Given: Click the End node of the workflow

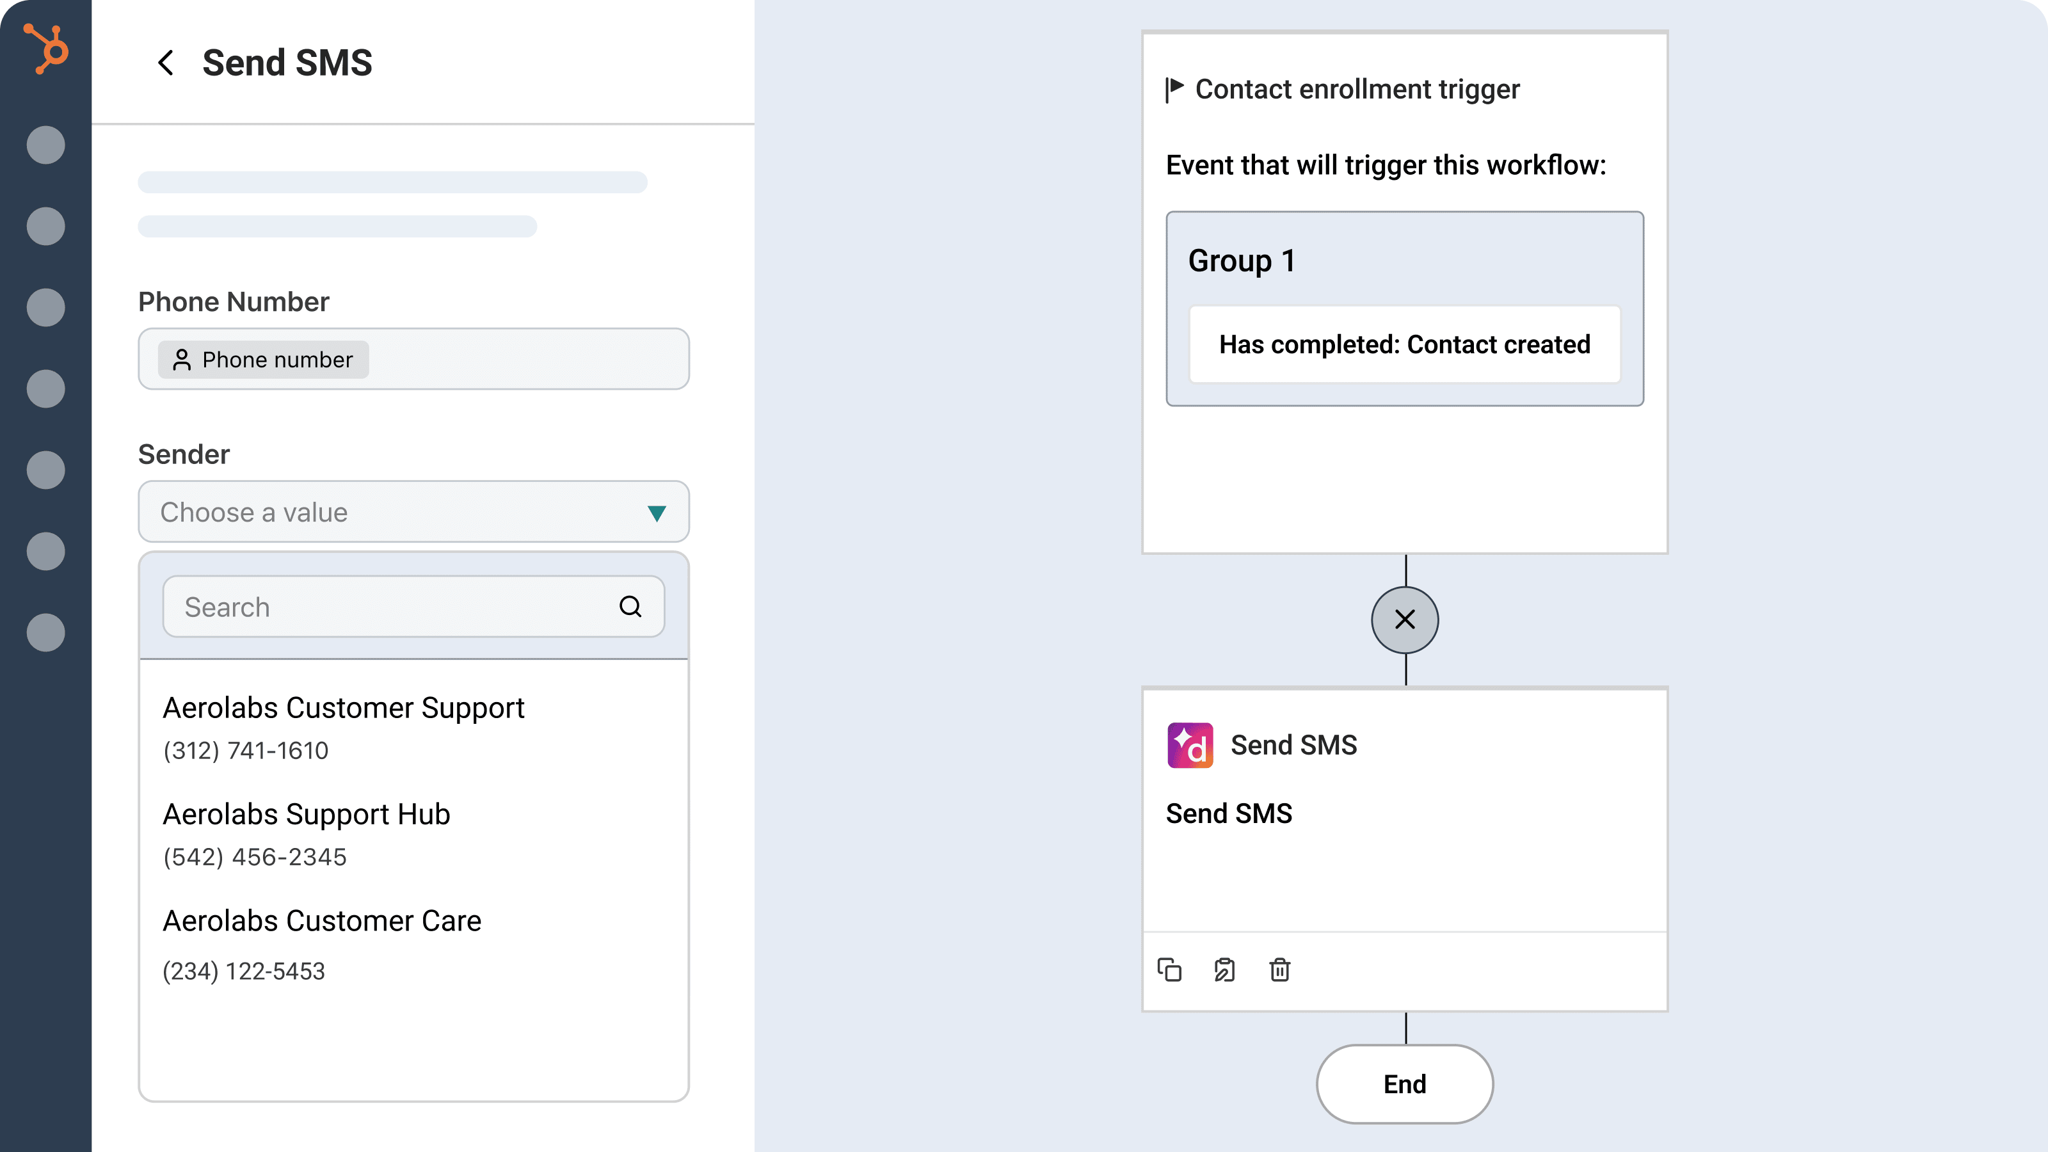Looking at the screenshot, I should (1404, 1084).
